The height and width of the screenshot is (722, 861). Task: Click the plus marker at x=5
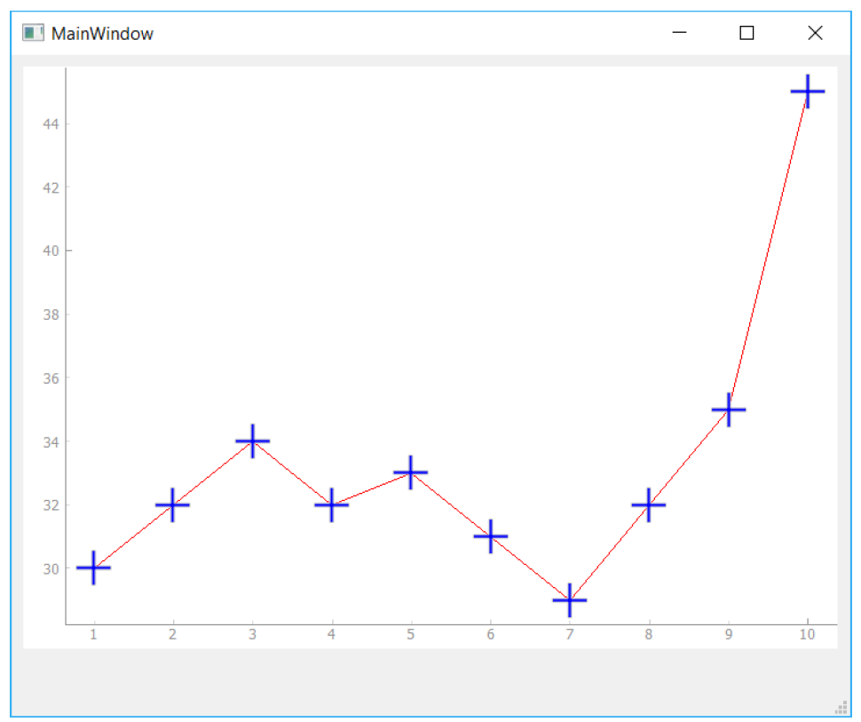410,472
